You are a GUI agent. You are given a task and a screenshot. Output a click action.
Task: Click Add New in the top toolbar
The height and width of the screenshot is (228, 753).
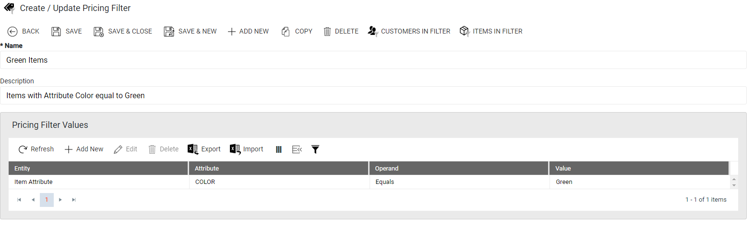pos(248,31)
